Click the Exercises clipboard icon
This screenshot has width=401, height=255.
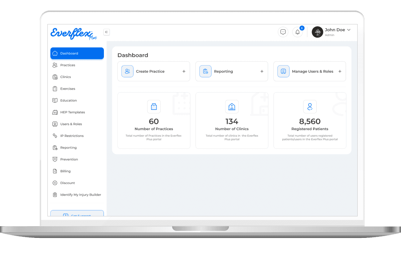pyautogui.click(x=55, y=89)
